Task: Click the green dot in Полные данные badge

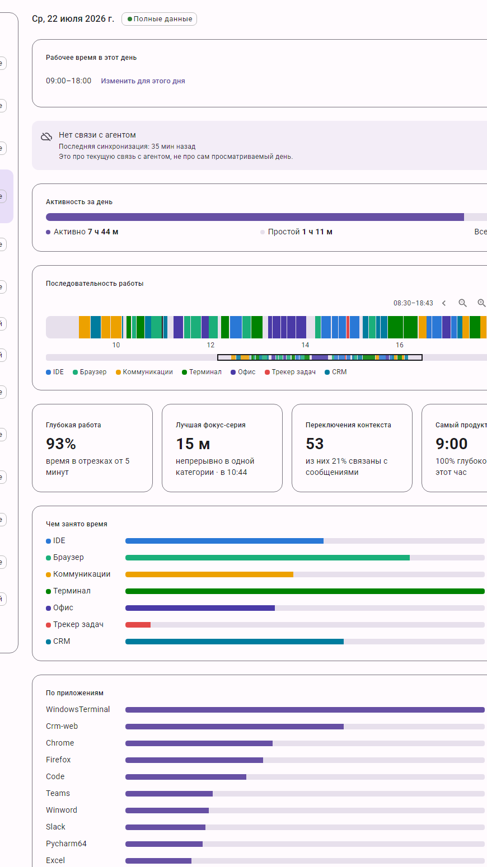Action: click(x=130, y=19)
